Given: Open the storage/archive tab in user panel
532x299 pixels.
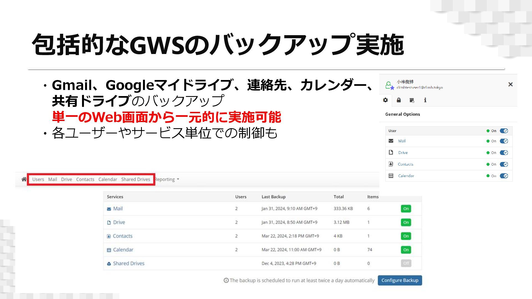Looking at the screenshot, I should click(412, 100).
